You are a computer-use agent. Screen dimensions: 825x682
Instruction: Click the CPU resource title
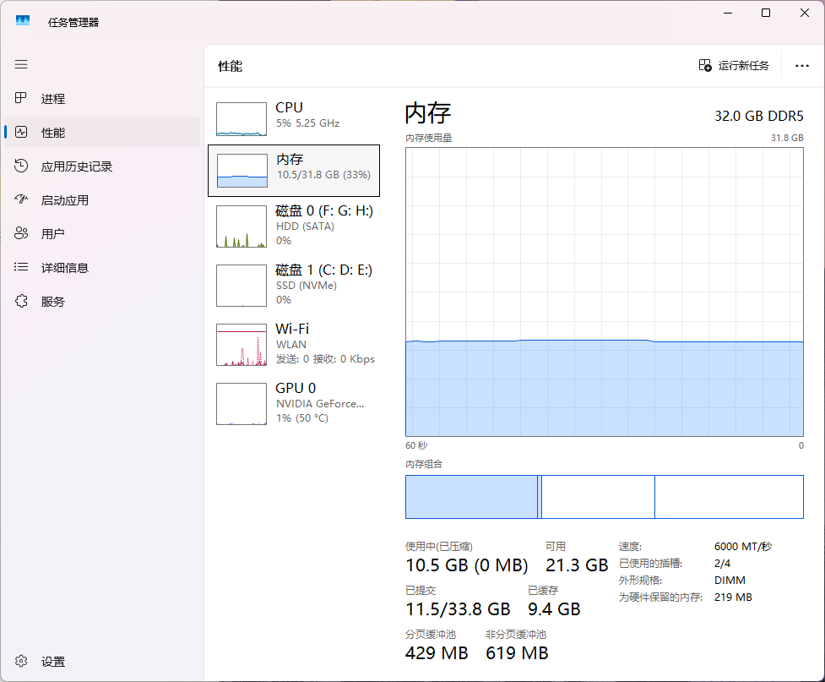point(289,107)
